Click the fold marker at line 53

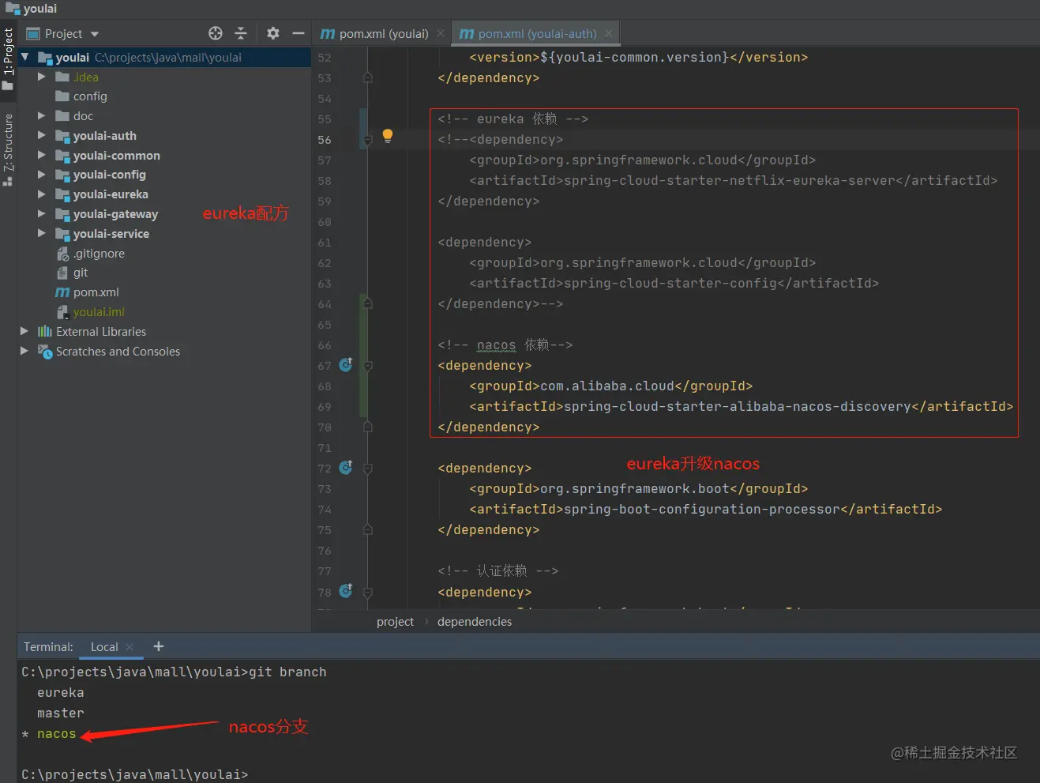coord(367,77)
